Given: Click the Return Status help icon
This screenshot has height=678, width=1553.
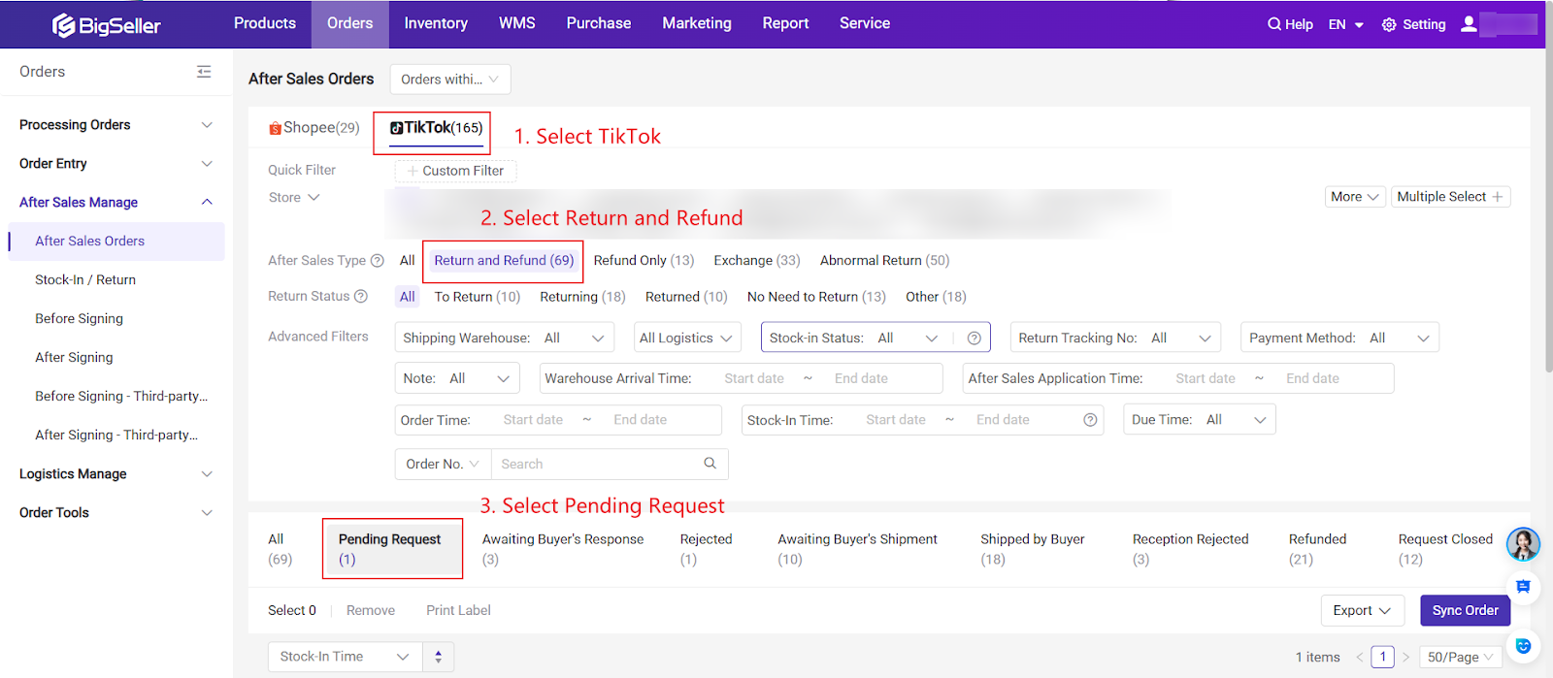Looking at the screenshot, I should (x=361, y=297).
